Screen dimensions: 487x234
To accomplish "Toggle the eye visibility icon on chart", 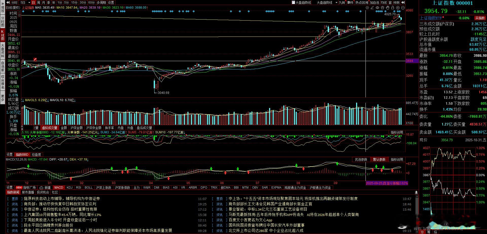I will 377,8.
